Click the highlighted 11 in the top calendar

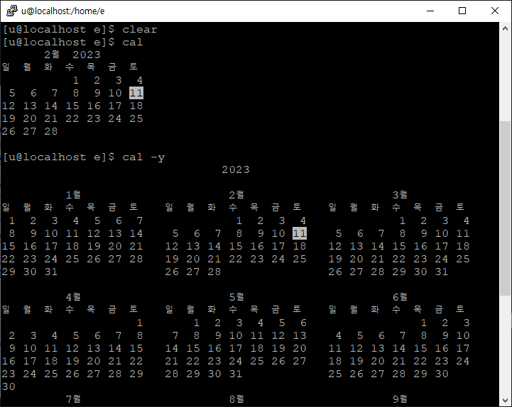tap(136, 94)
